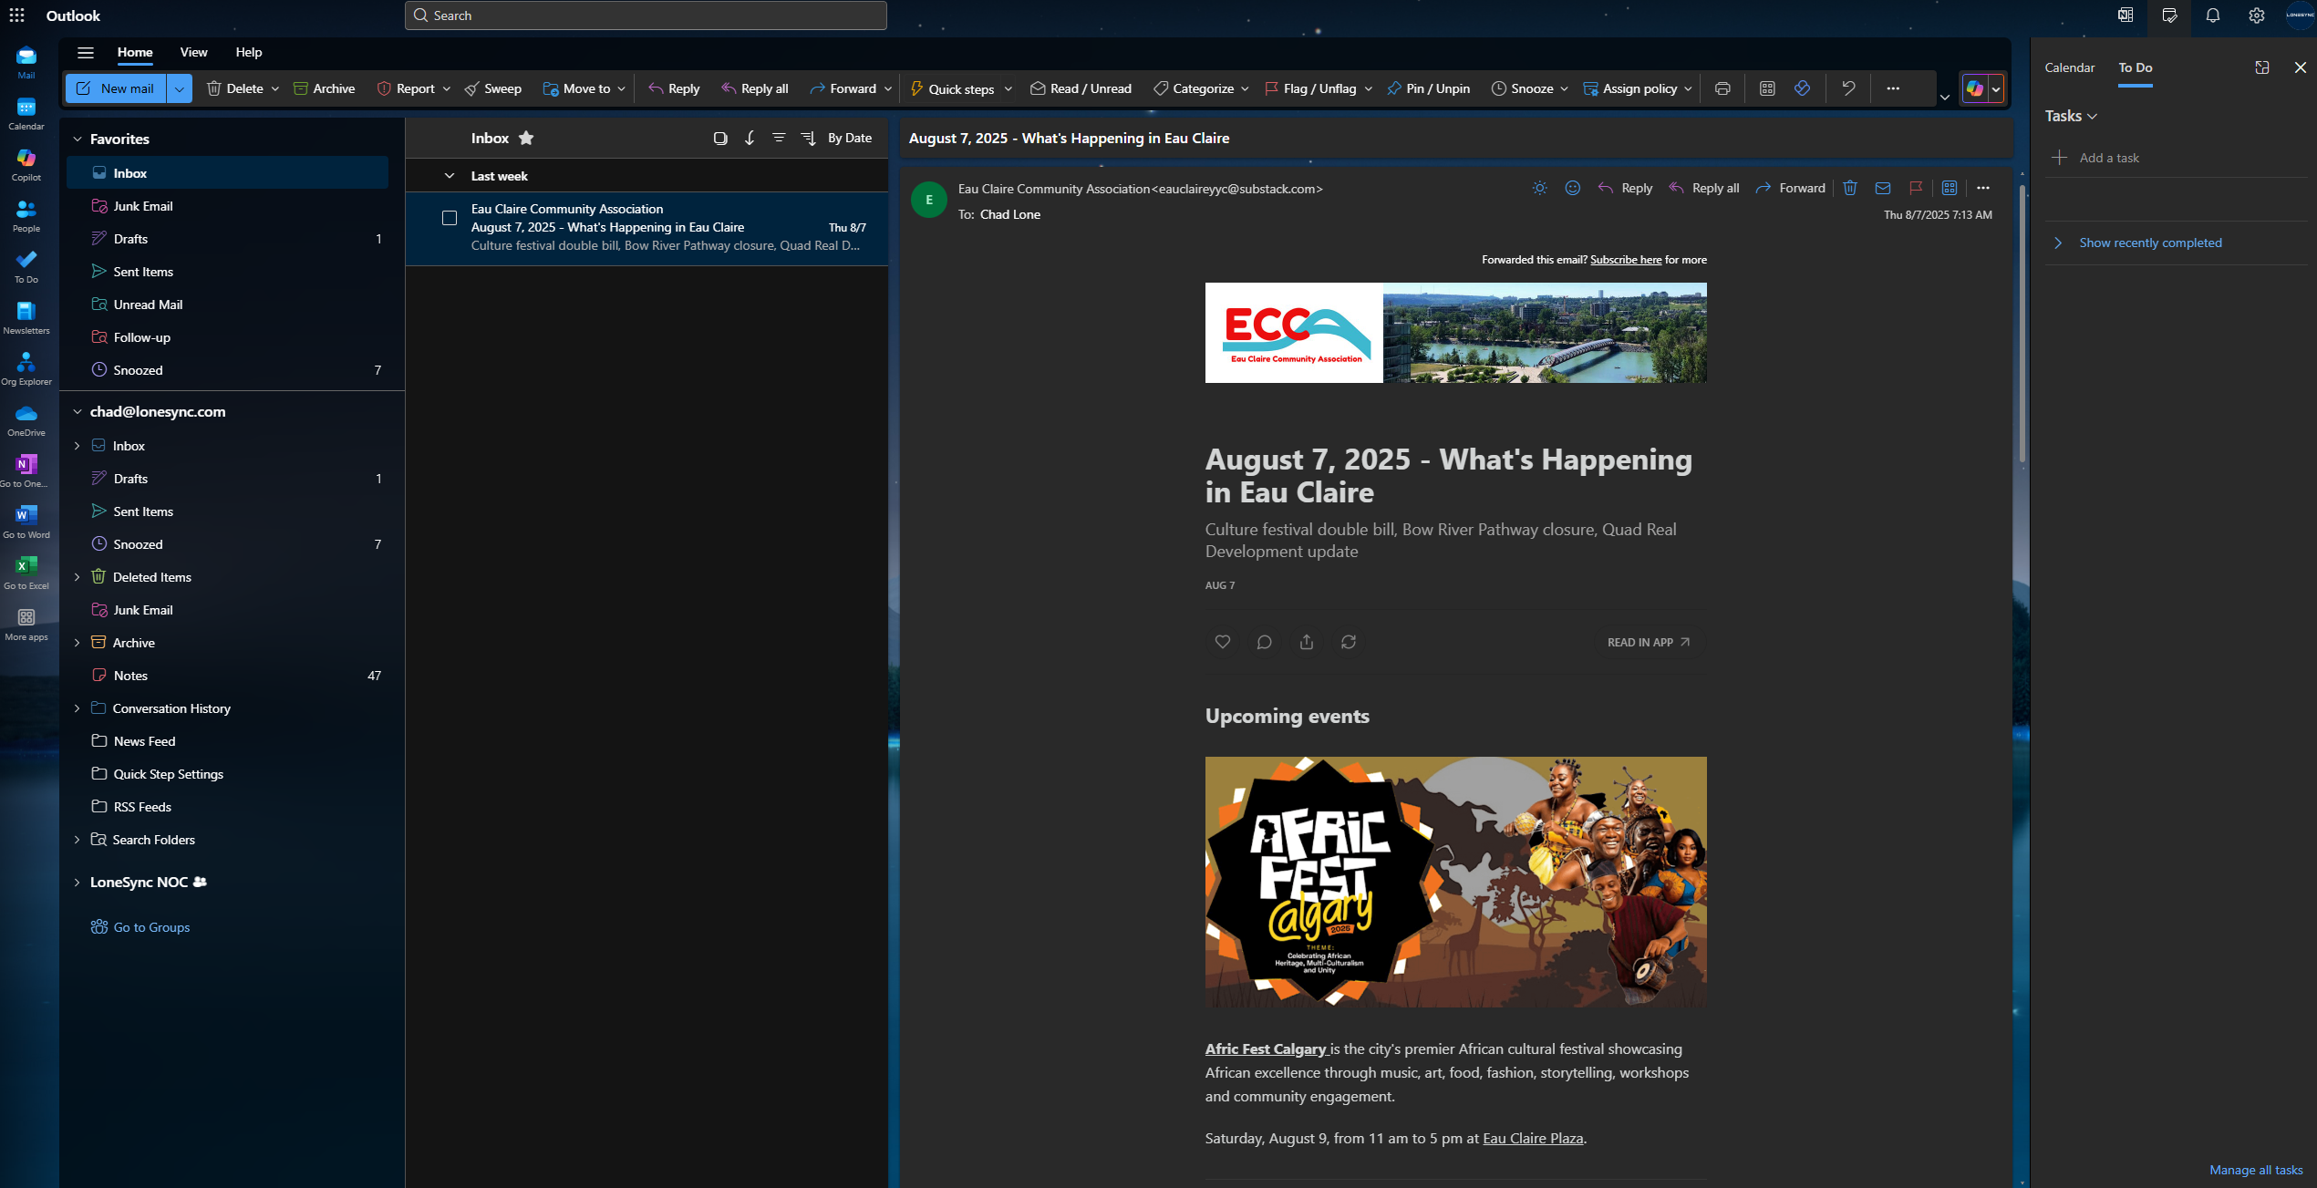Viewport: 2317px width, 1188px height.
Task: Open Move to dropdown
Action: [622, 88]
